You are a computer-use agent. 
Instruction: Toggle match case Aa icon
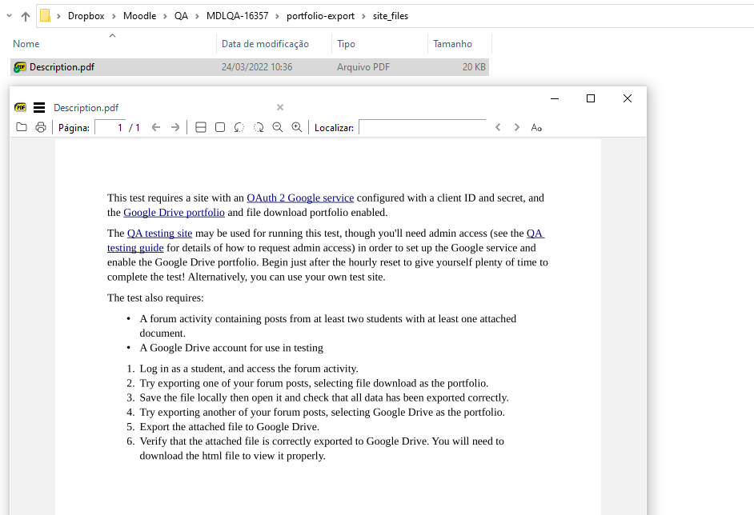(536, 127)
